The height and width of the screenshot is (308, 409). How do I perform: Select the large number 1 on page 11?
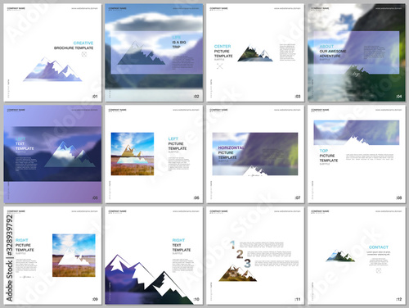coord(232,244)
